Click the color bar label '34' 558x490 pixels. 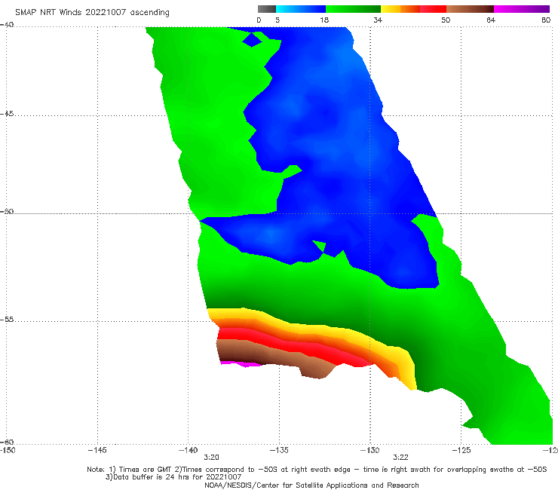(378, 20)
